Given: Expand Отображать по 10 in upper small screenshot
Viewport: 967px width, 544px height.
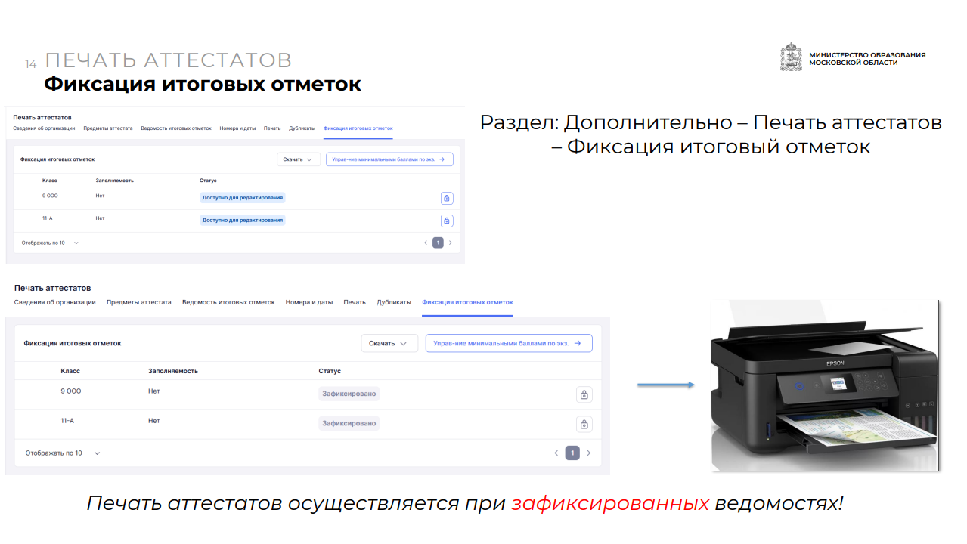Looking at the screenshot, I should pyautogui.click(x=50, y=243).
